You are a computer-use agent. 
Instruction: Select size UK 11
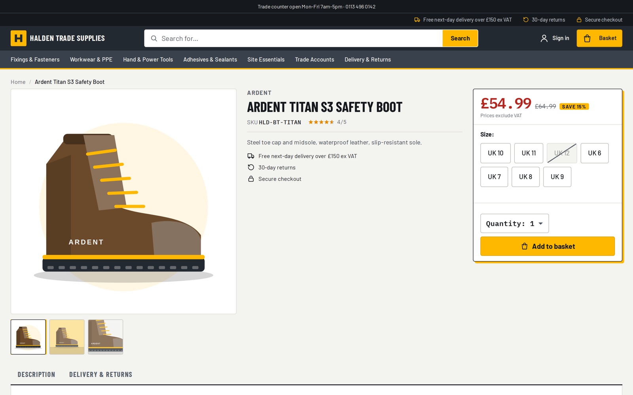click(529, 153)
